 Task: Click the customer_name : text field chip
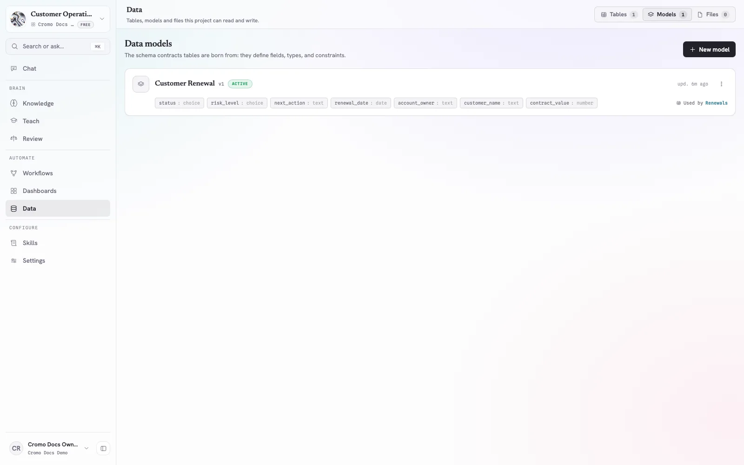tap(492, 103)
